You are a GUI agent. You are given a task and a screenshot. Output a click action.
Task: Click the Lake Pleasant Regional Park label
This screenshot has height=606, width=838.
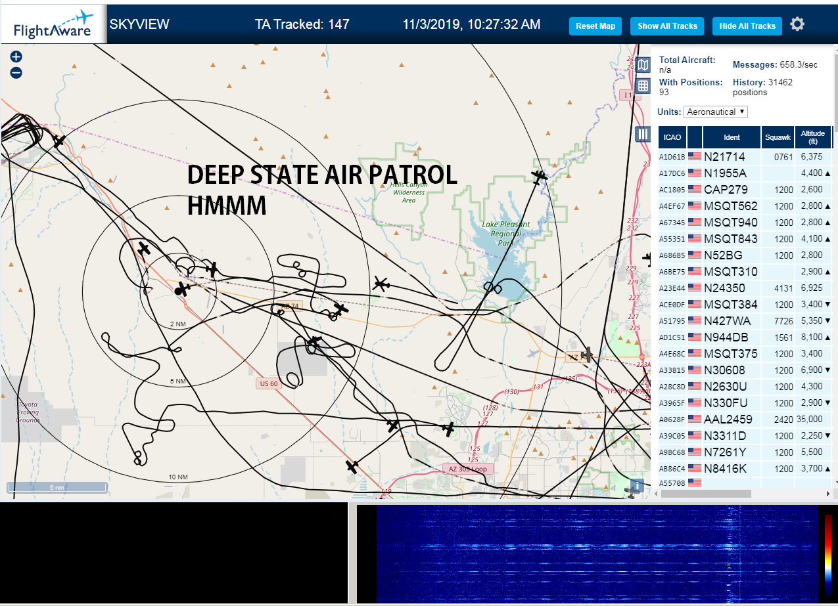(506, 234)
